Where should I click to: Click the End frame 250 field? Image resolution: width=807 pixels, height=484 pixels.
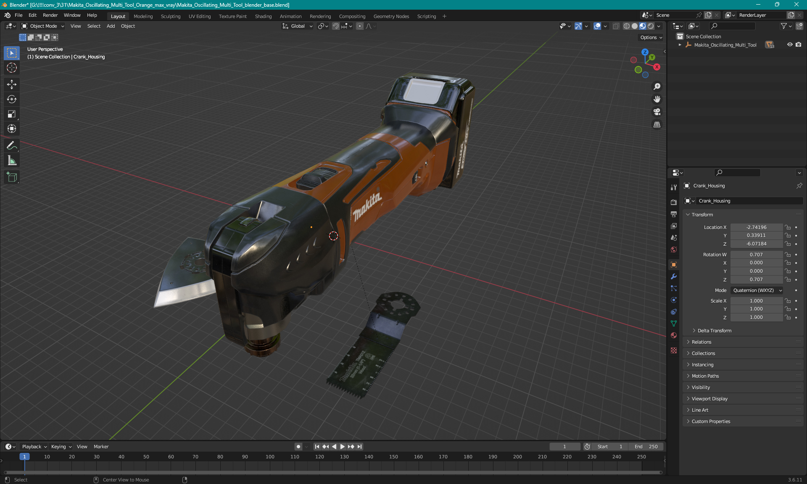pos(646,447)
